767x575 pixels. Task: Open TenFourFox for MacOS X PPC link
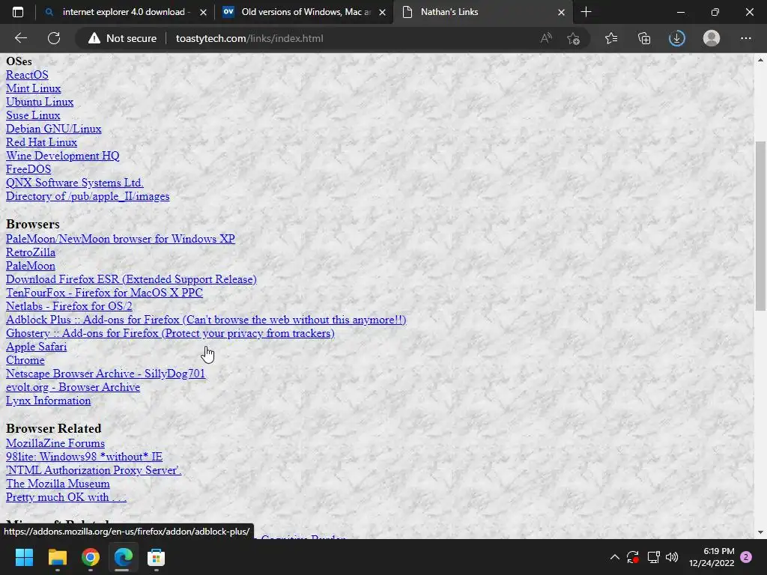(x=104, y=293)
